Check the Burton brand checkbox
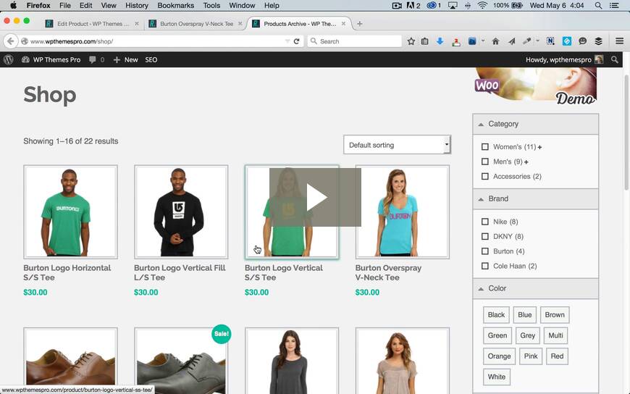Image resolution: width=630 pixels, height=394 pixels. click(485, 251)
